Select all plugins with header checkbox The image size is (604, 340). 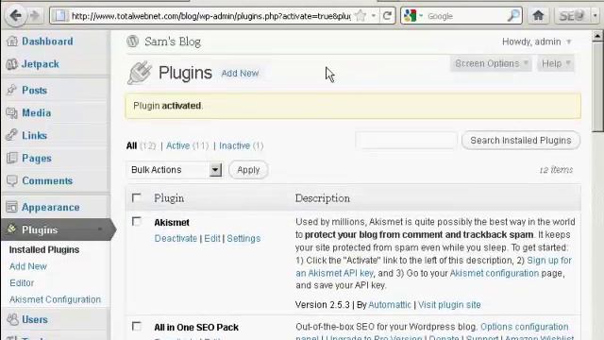pos(136,197)
